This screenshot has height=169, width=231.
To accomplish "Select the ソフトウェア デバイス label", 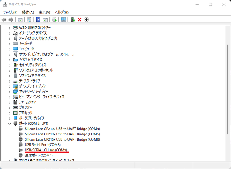I will 32,75.
